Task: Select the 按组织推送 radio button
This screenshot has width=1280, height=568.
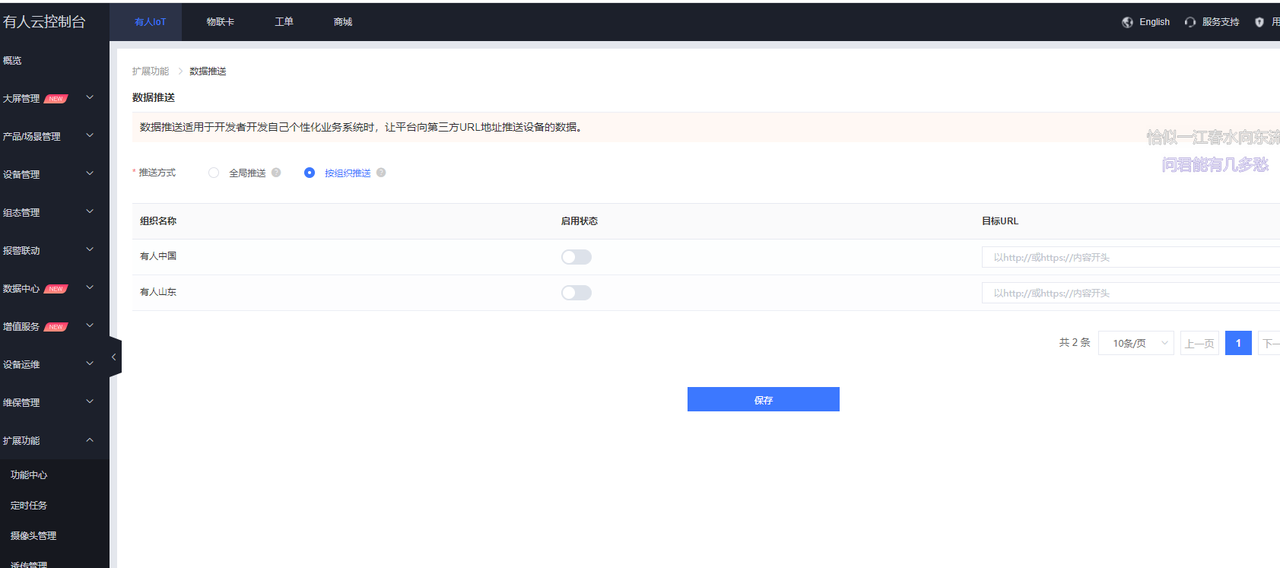Action: [x=310, y=173]
